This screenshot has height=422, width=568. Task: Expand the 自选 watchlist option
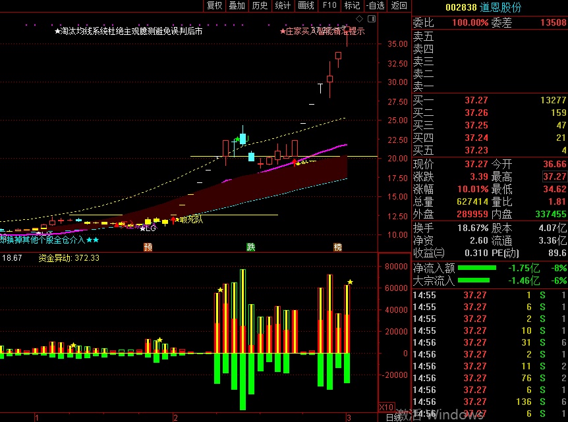coord(375,5)
